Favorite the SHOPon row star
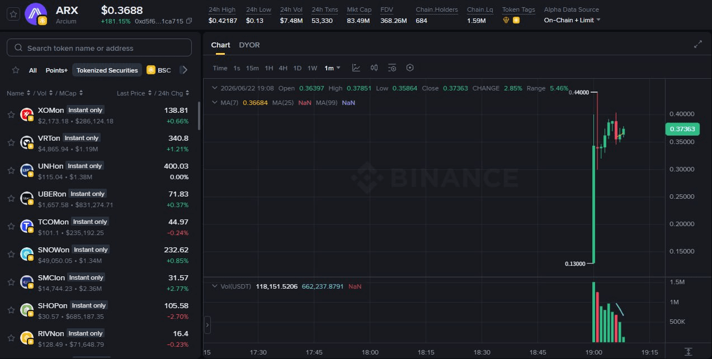The height and width of the screenshot is (359, 712). coord(11,310)
